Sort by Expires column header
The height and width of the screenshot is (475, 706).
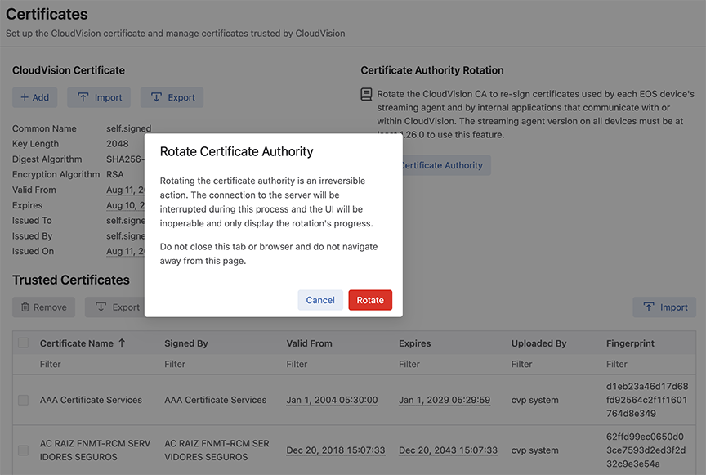pos(414,343)
